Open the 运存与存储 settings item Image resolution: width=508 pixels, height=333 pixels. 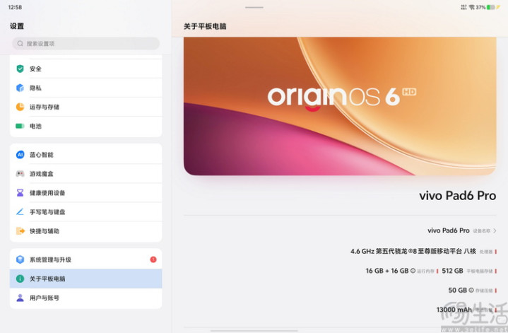coord(86,107)
